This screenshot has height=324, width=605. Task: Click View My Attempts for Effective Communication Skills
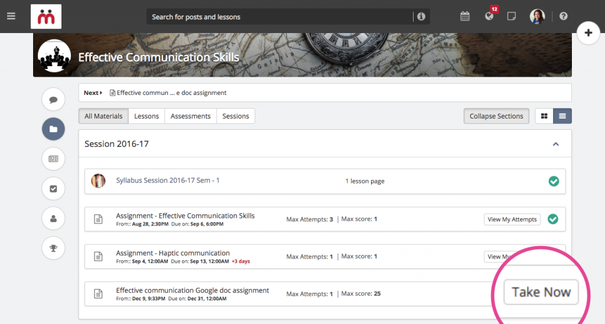click(x=512, y=219)
